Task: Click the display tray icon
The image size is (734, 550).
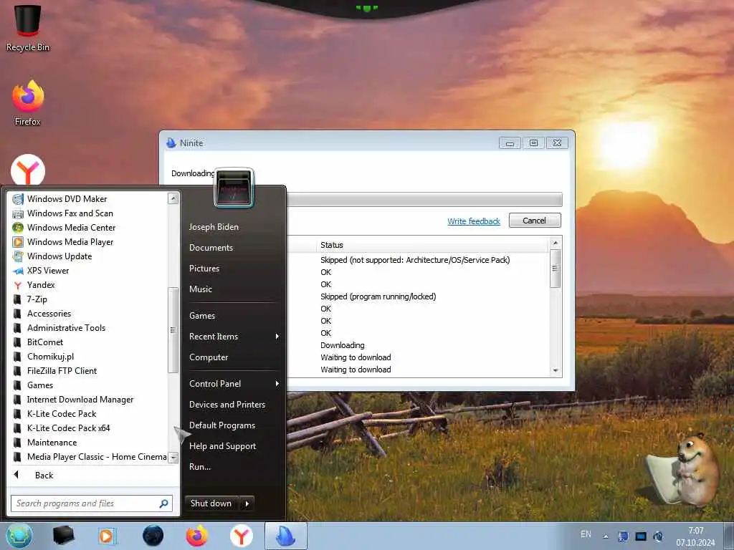Action: tap(641, 536)
